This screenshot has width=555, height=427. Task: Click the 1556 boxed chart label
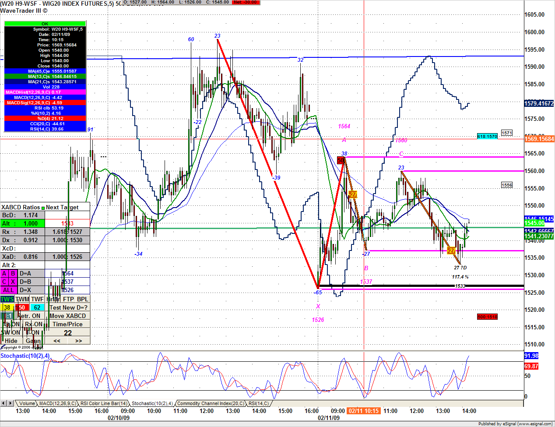[506, 185]
